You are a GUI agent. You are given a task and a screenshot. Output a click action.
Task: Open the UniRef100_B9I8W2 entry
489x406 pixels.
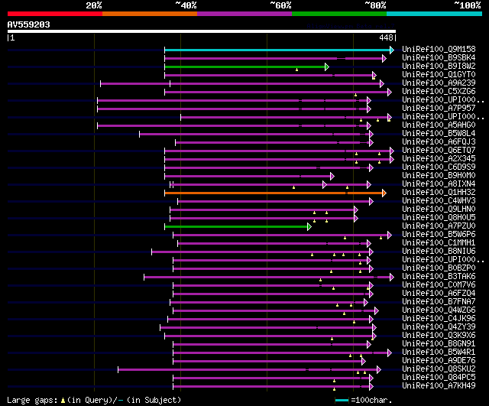pyautogui.click(x=439, y=67)
